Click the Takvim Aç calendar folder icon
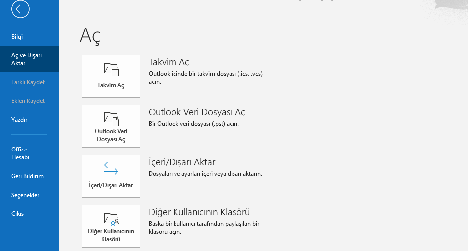This screenshot has width=468, height=251. click(112, 70)
